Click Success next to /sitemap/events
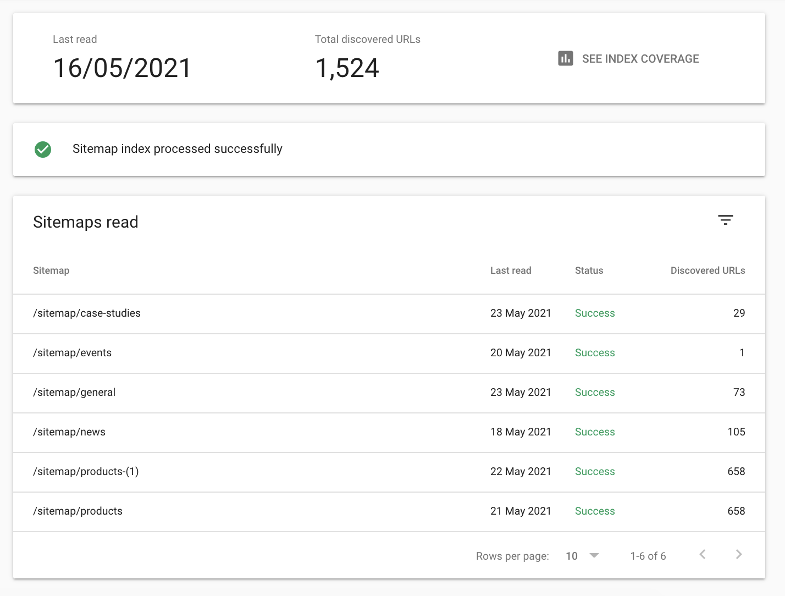The width and height of the screenshot is (785, 596). point(595,352)
